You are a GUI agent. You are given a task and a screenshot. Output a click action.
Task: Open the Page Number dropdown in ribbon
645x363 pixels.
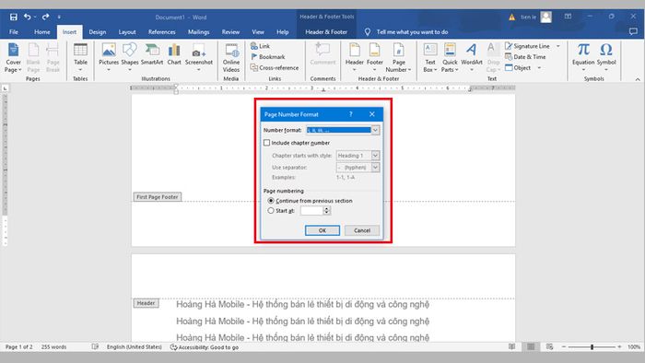pyautogui.click(x=398, y=57)
